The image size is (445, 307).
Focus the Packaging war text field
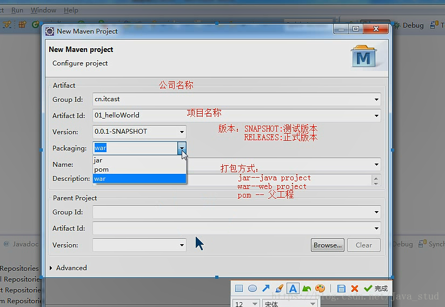pos(135,148)
